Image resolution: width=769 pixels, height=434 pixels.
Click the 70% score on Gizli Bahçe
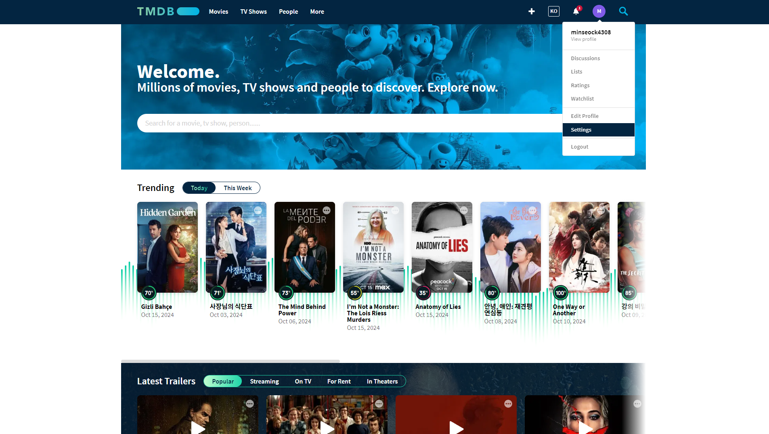(x=149, y=293)
